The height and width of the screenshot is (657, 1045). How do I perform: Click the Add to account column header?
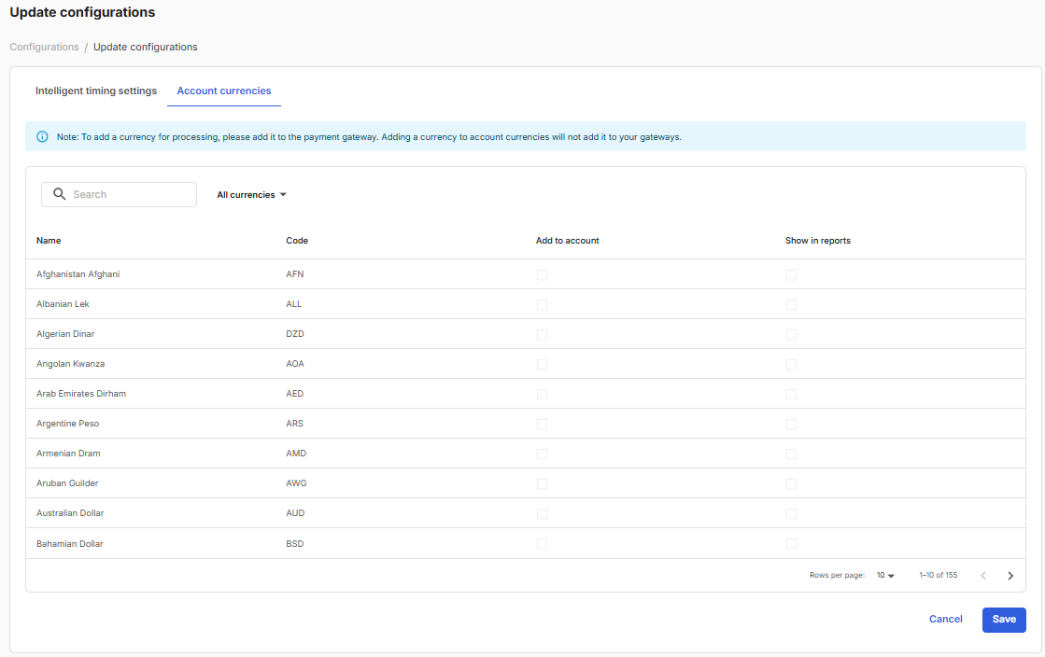(567, 241)
